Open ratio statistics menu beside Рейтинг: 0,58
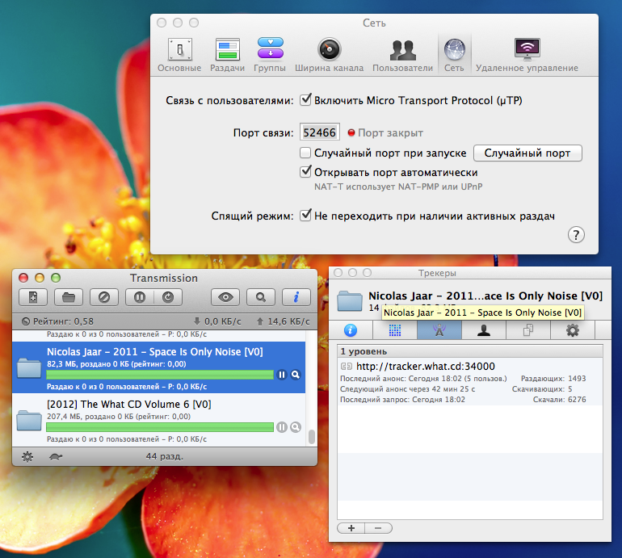This screenshot has height=558, width=622. coord(27,321)
